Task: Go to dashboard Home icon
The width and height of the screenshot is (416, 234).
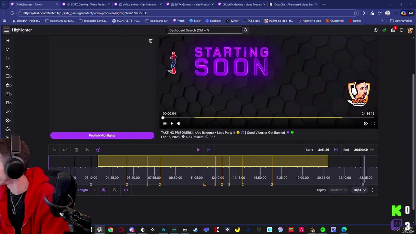Action: pos(7,49)
